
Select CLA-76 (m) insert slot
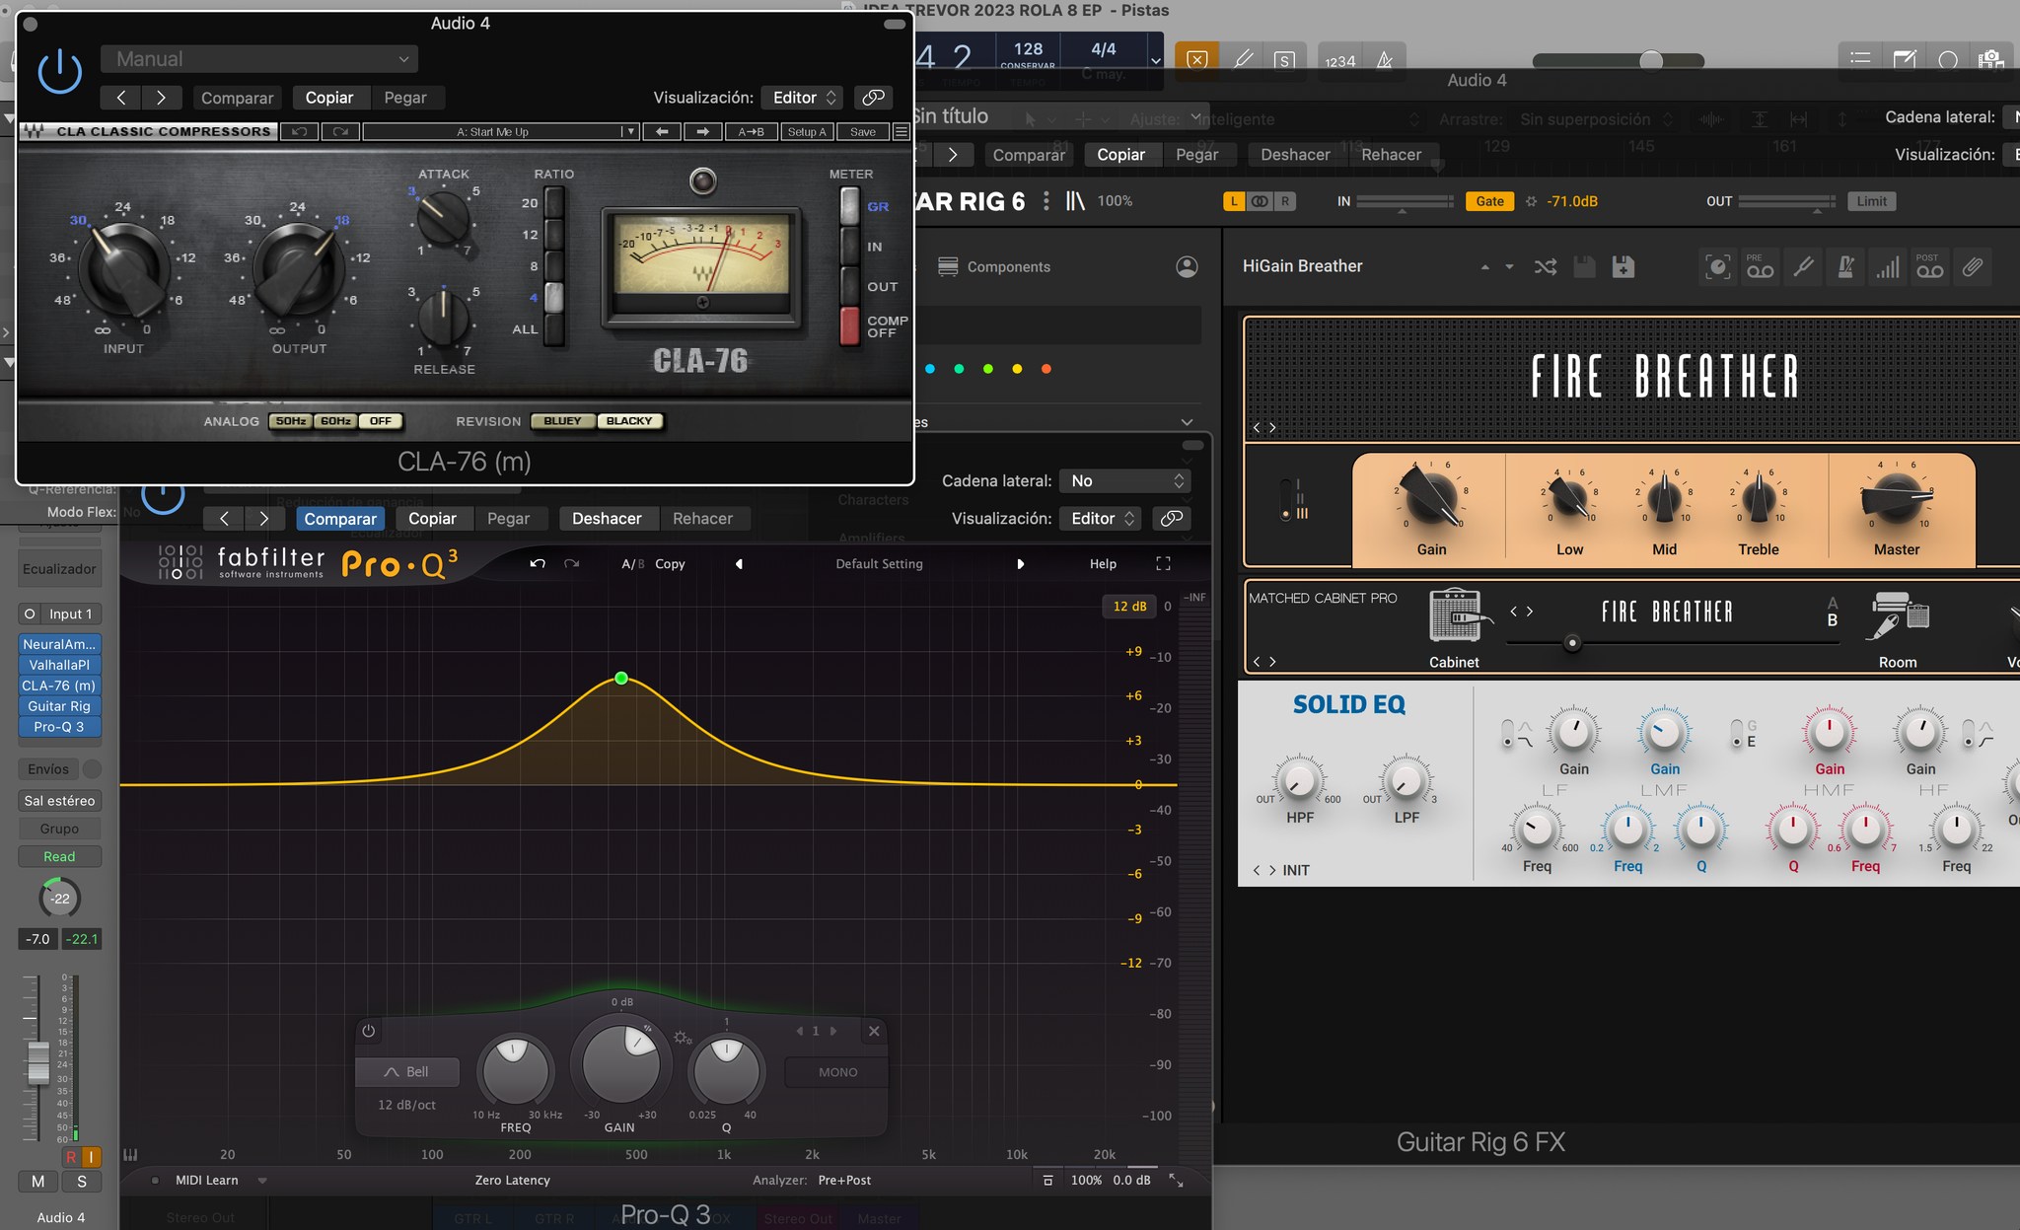coord(59,686)
